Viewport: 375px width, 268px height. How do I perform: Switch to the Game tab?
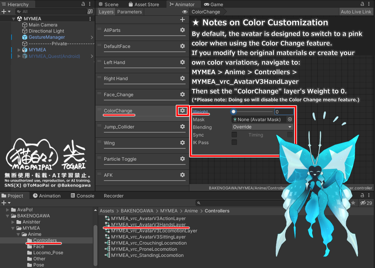[214, 4]
